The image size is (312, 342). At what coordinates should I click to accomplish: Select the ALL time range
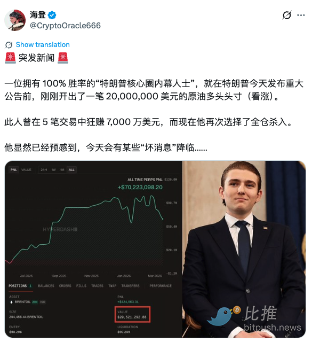(71, 170)
